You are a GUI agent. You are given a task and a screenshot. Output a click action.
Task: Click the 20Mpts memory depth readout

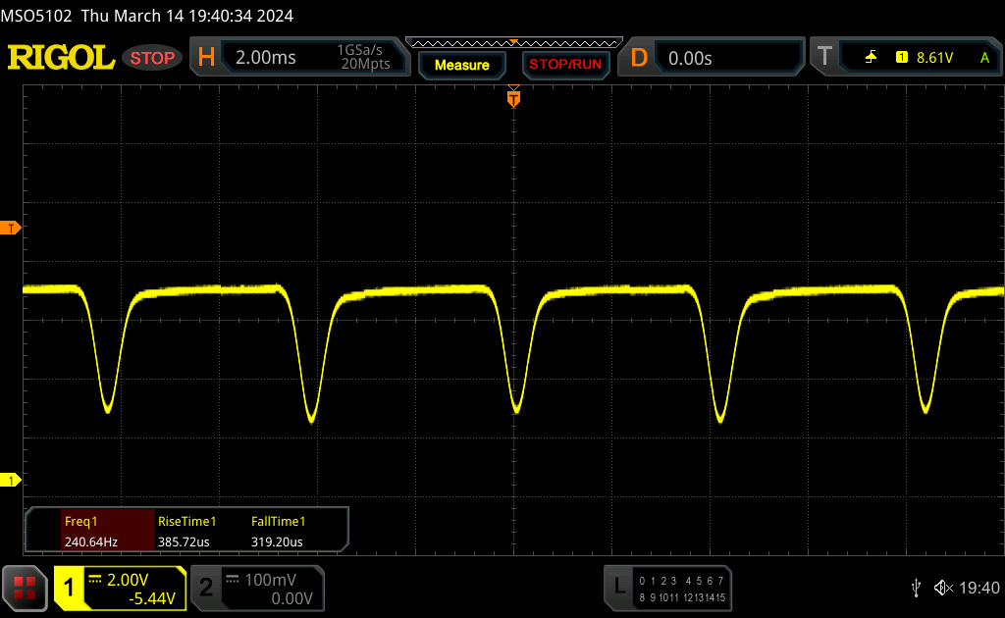coord(365,64)
